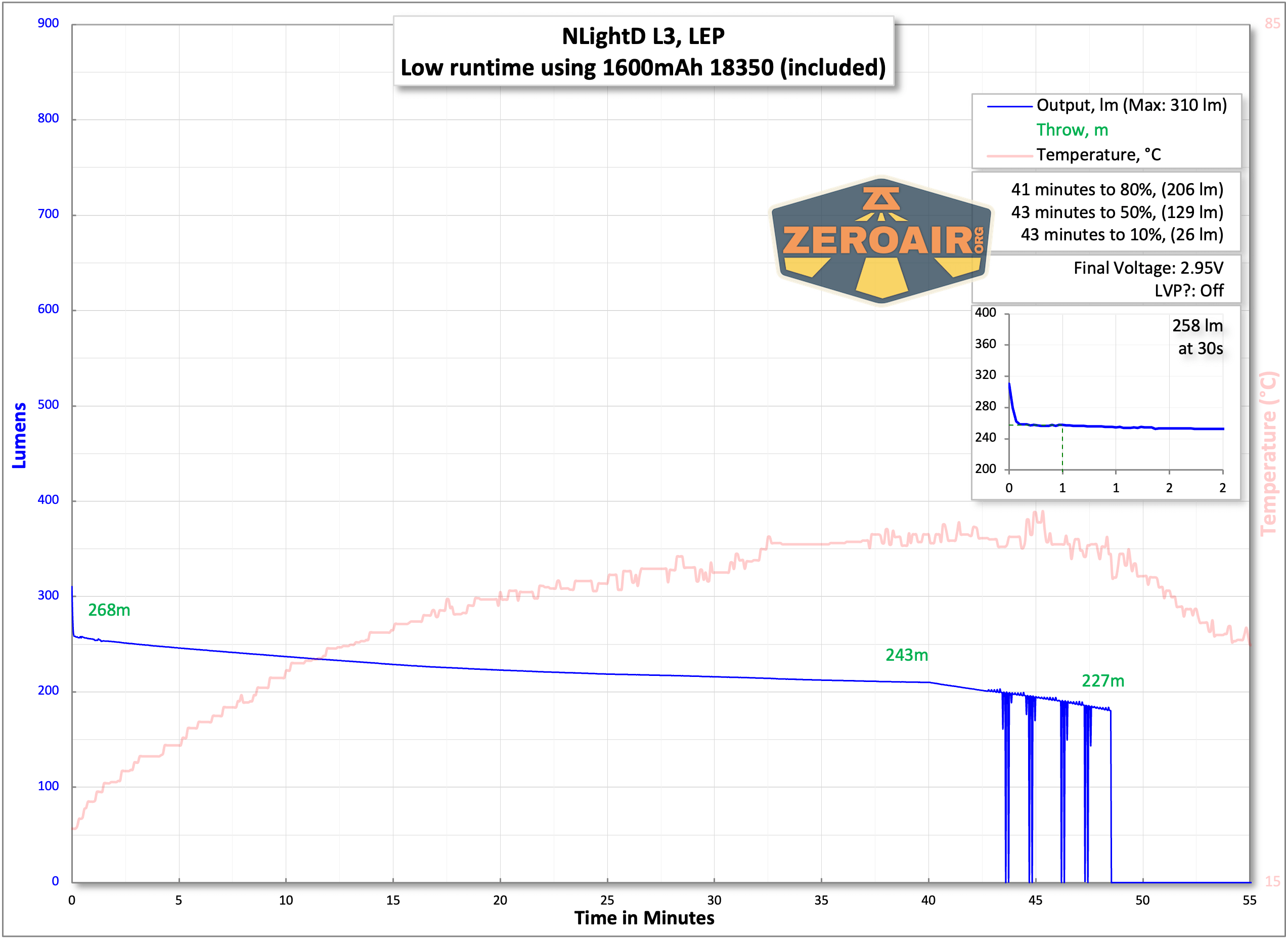Click the Lumens axis title
The width and height of the screenshot is (1286, 939).
[19, 436]
